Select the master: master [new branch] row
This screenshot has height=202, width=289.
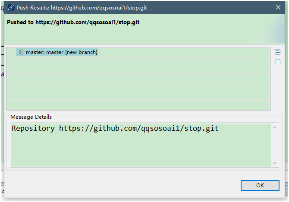click(57, 52)
